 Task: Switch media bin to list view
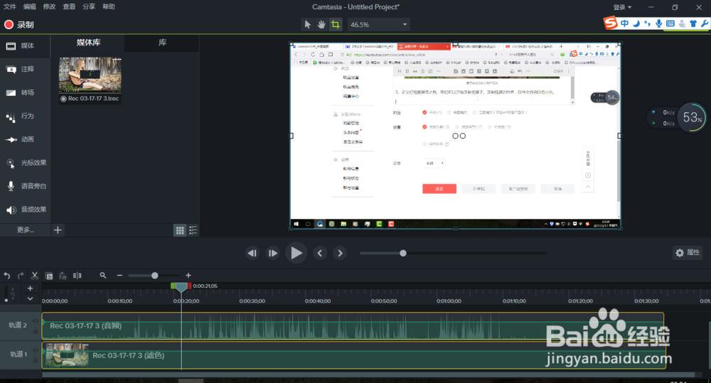(x=193, y=230)
